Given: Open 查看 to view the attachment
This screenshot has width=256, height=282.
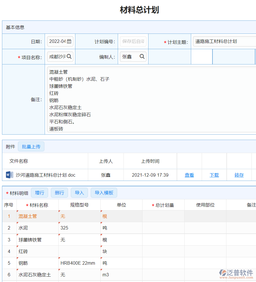Looking at the screenshot, I should click(x=189, y=175).
